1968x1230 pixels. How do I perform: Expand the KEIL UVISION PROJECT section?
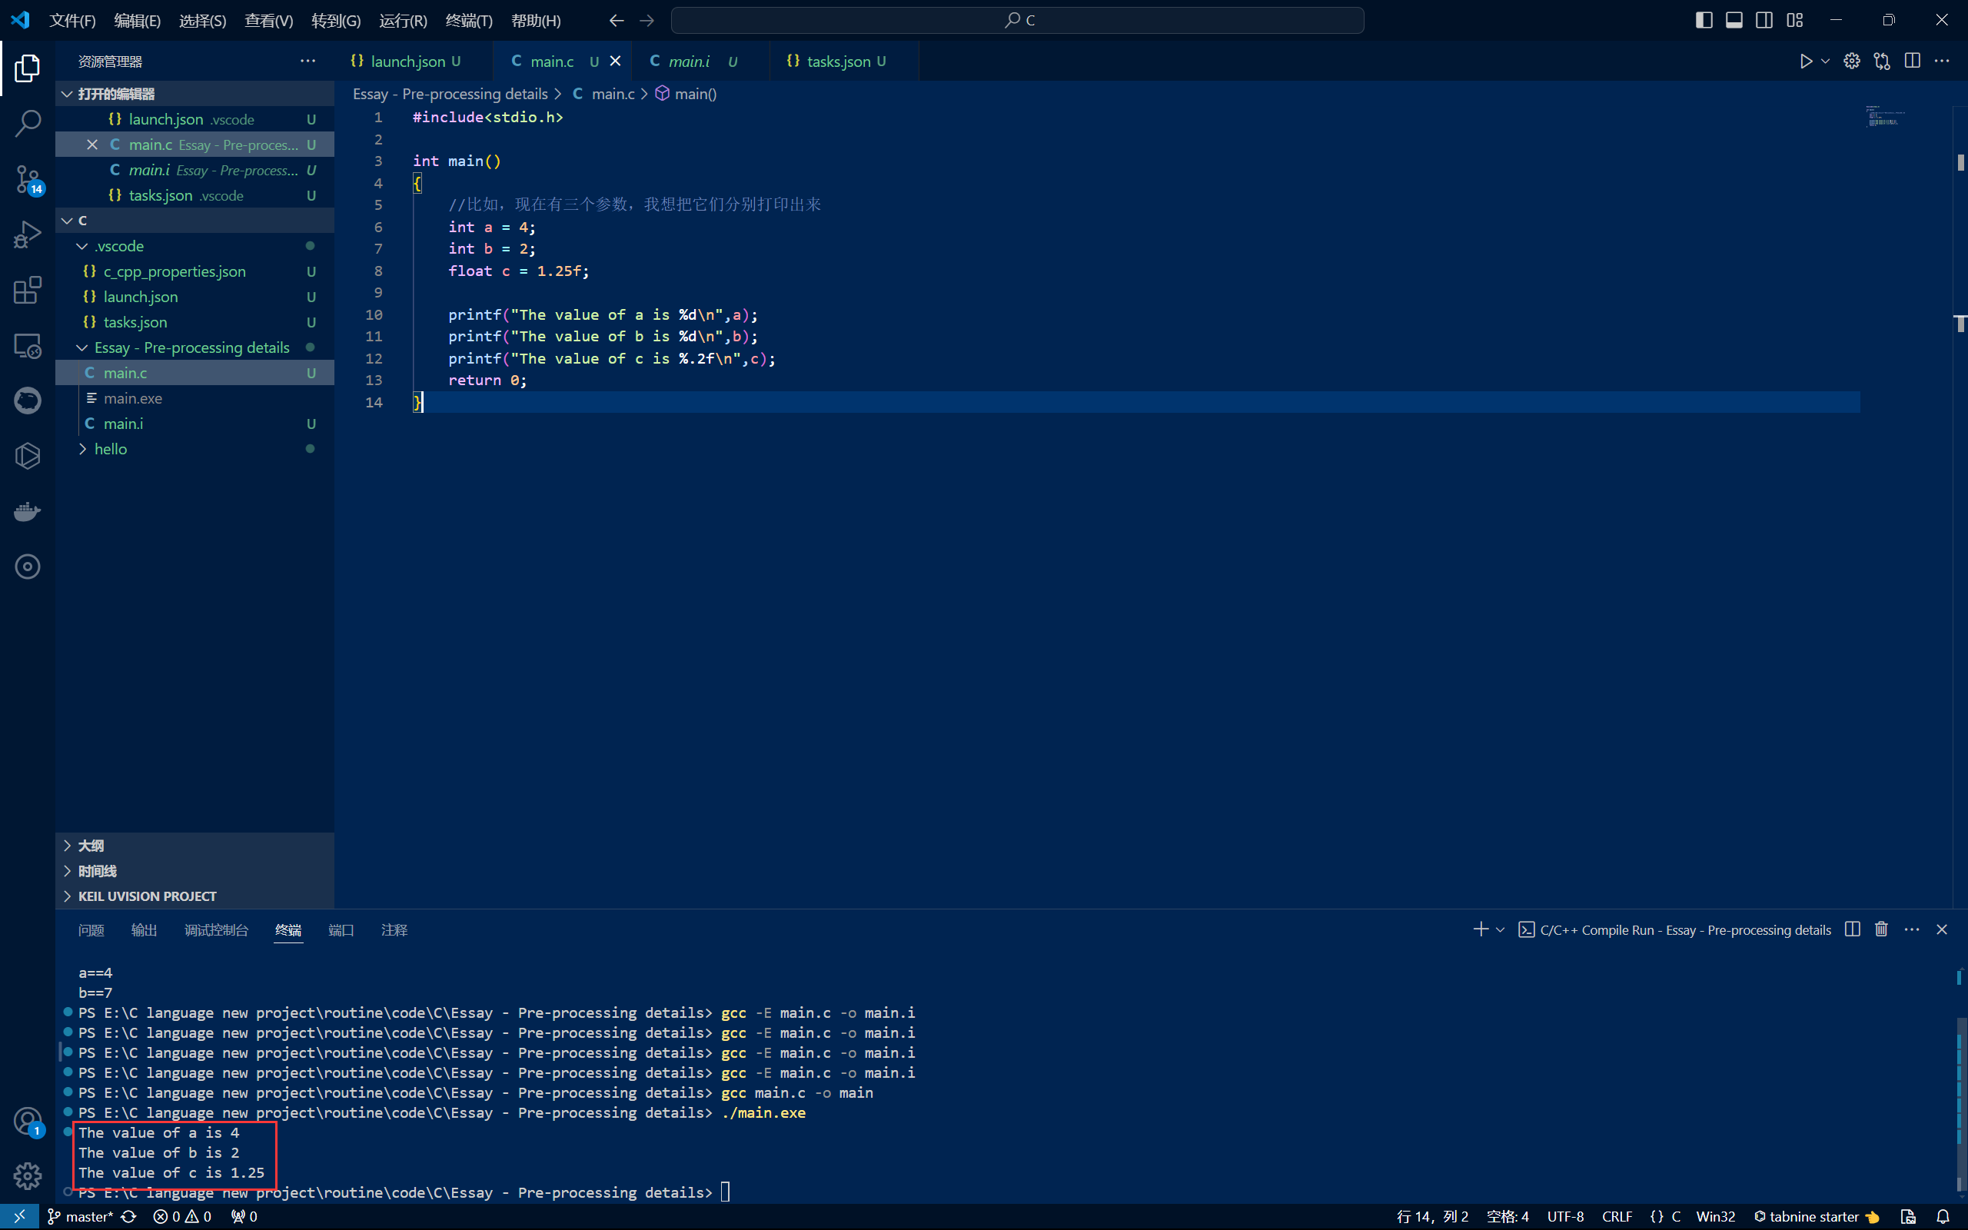[194, 896]
